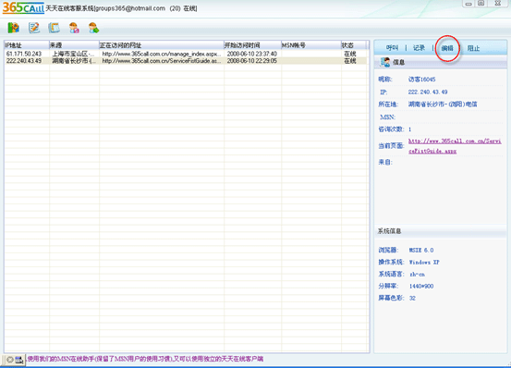The width and height of the screenshot is (511, 368).
Task: Sort by the 开始访问时间 column header
Action: point(252,45)
